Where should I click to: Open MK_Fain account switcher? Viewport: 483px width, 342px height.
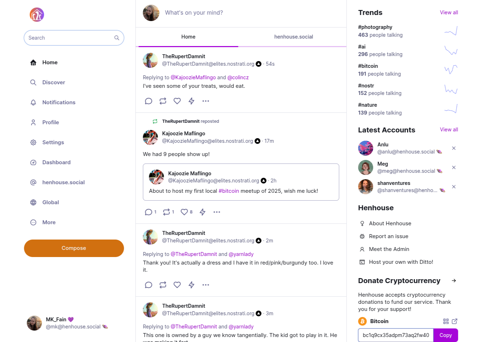coord(68,323)
